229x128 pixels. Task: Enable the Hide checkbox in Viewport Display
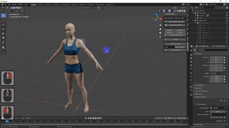pyautogui.click(x=224, y=101)
